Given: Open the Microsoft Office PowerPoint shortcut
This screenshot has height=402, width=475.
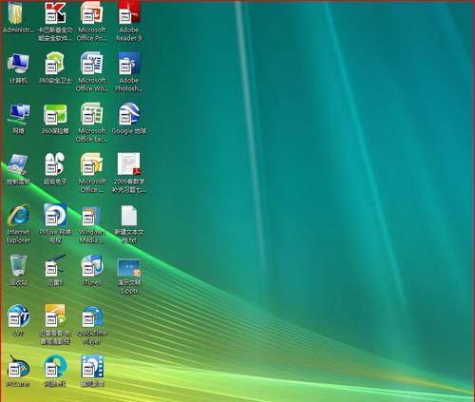Looking at the screenshot, I should pos(92,13).
